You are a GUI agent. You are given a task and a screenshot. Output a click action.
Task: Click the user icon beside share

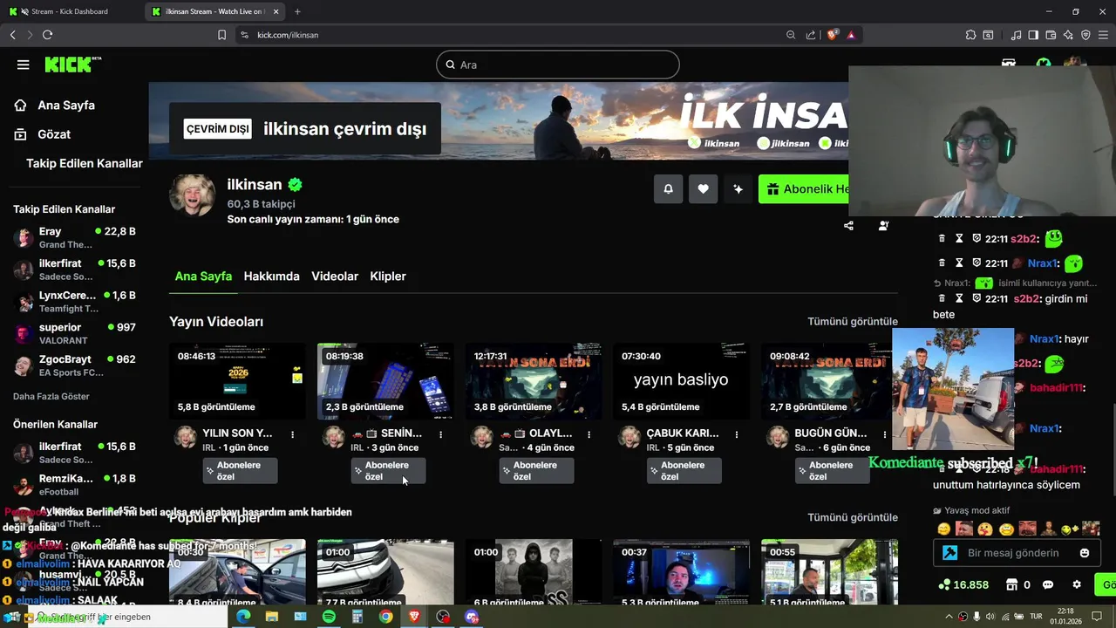click(883, 226)
